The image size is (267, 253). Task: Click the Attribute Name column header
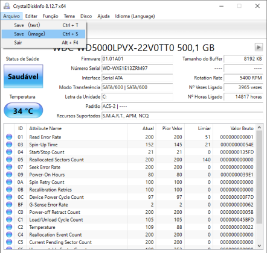(77, 128)
